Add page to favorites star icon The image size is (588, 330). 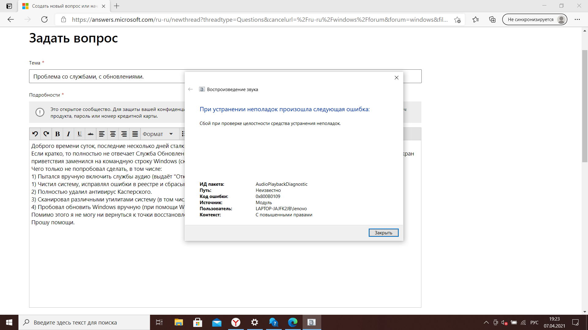tap(457, 20)
